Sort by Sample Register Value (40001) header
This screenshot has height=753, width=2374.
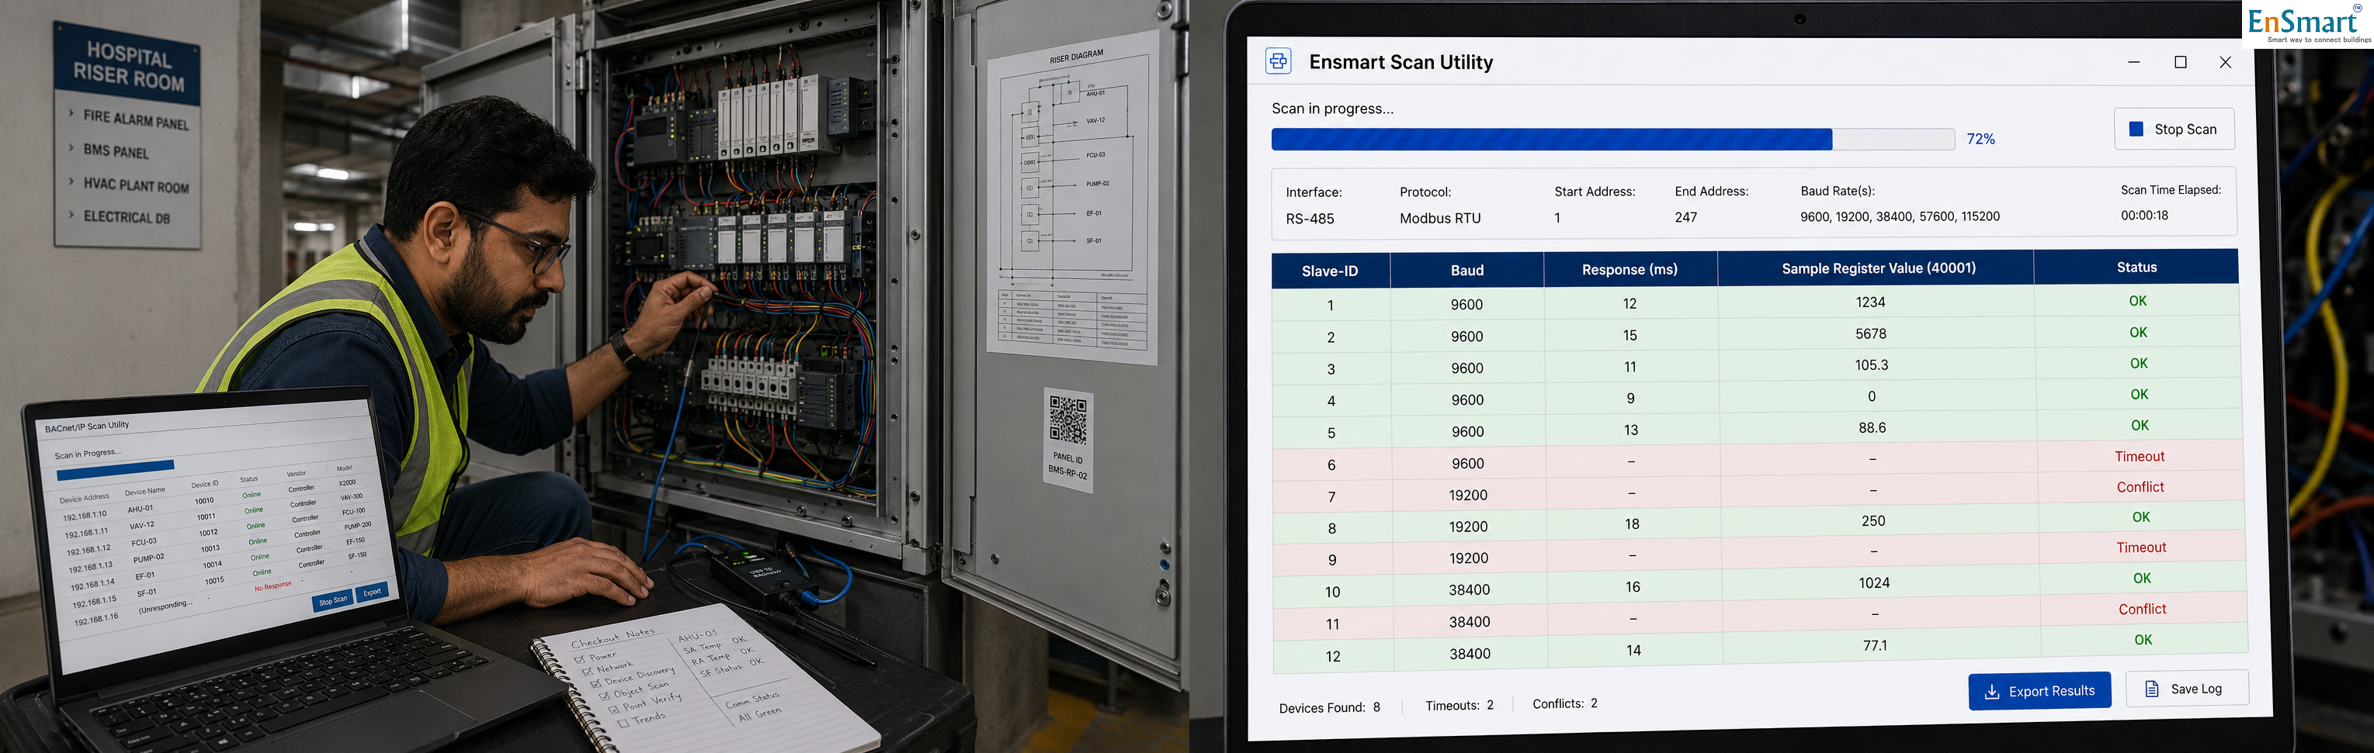(x=1878, y=268)
